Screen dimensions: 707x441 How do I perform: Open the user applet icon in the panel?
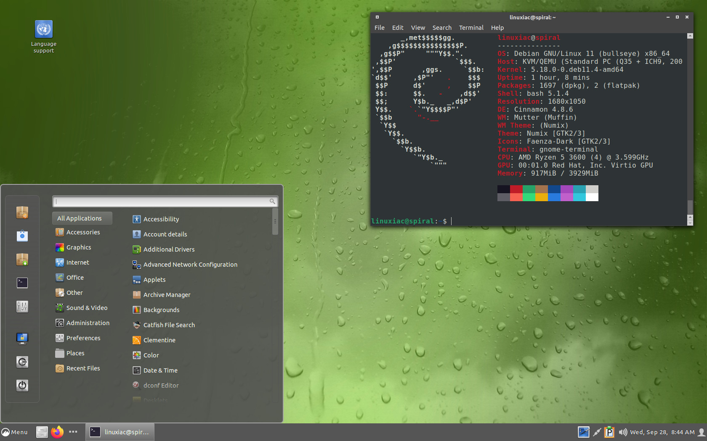[x=701, y=432]
